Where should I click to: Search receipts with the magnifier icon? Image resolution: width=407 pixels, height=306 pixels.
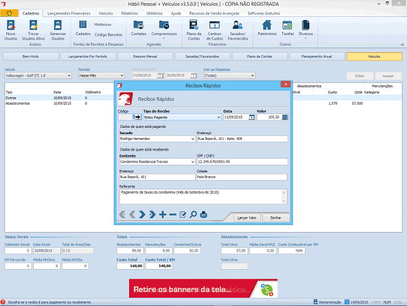(x=193, y=215)
